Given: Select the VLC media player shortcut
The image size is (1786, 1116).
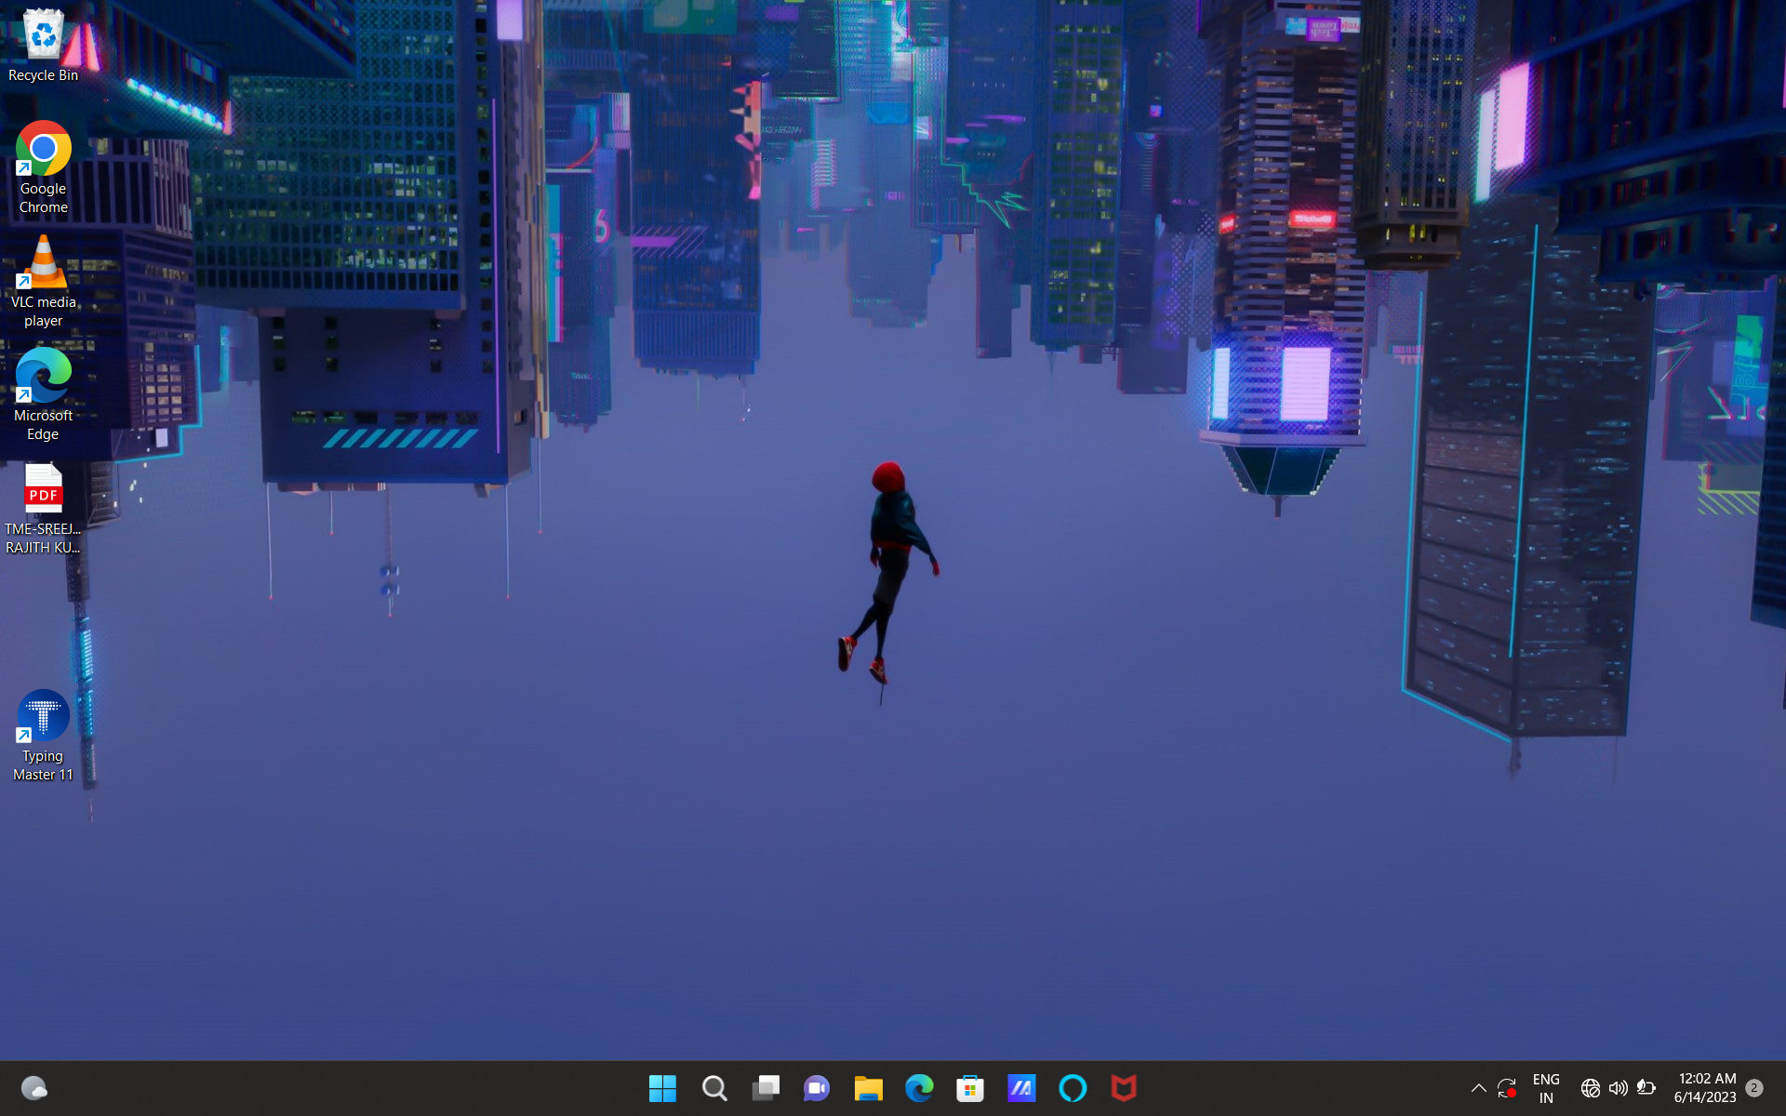Looking at the screenshot, I should click(43, 282).
